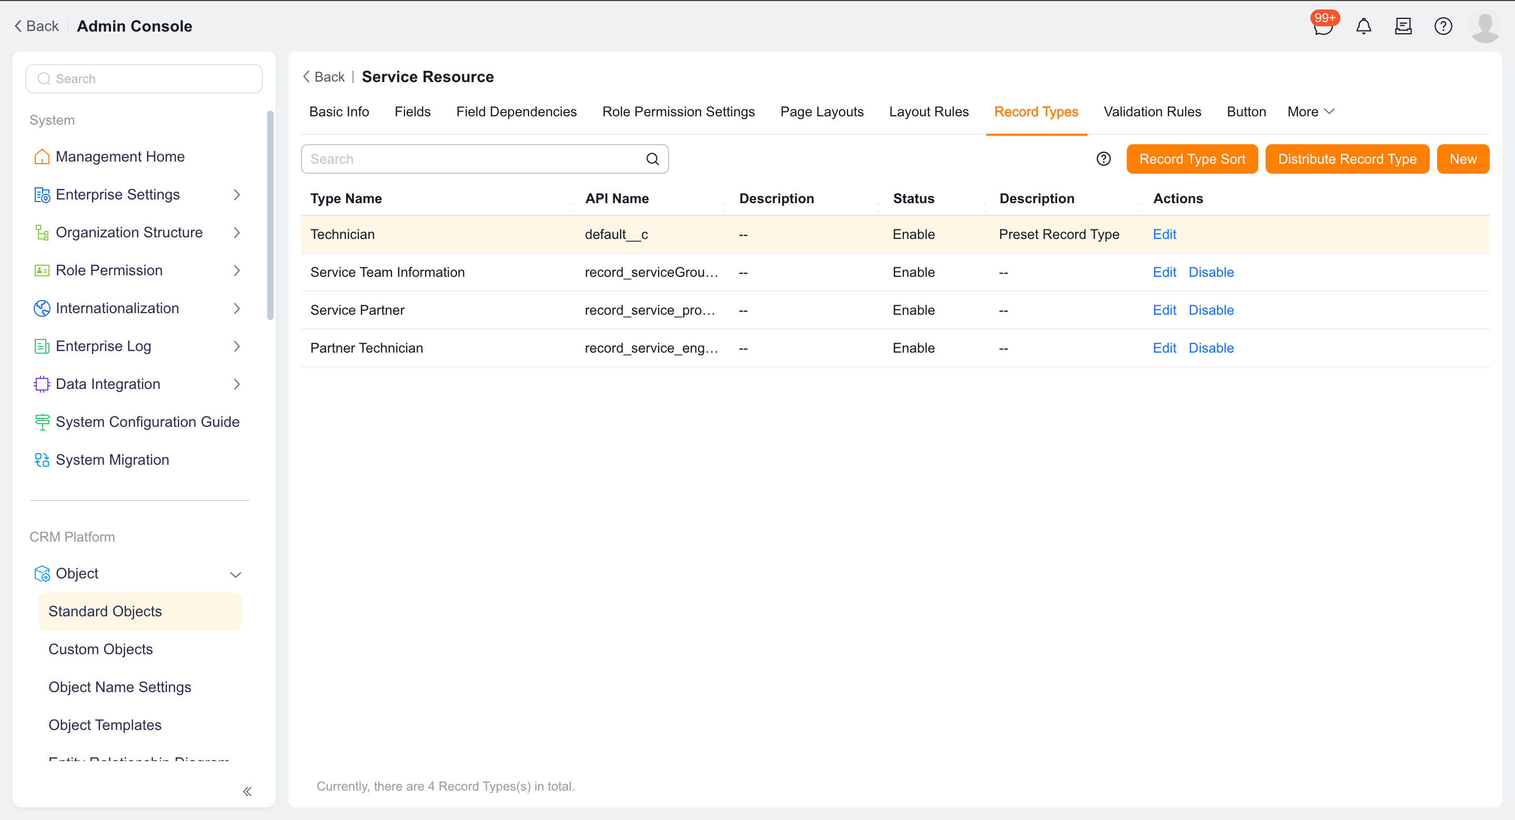Click the help icon beside Record Type Sort
This screenshot has height=820, width=1515.
[1104, 159]
